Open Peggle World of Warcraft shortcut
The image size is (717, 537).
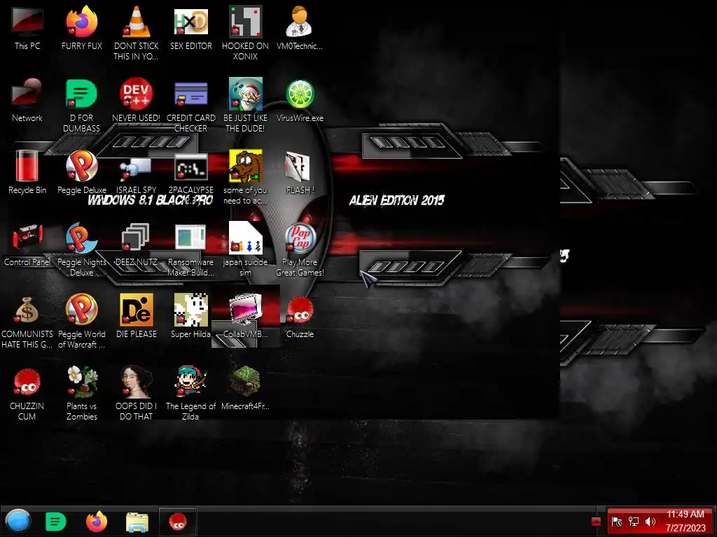pos(81,322)
